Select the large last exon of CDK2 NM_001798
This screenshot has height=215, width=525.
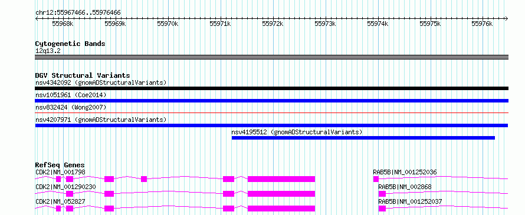(x=281, y=179)
